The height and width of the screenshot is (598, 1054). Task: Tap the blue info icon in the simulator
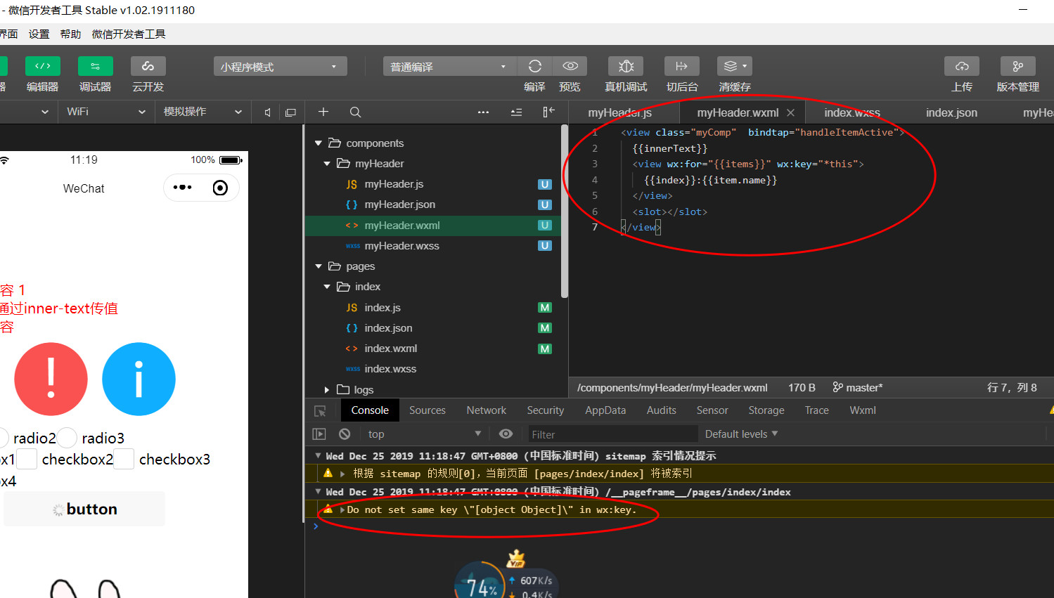click(x=139, y=379)
